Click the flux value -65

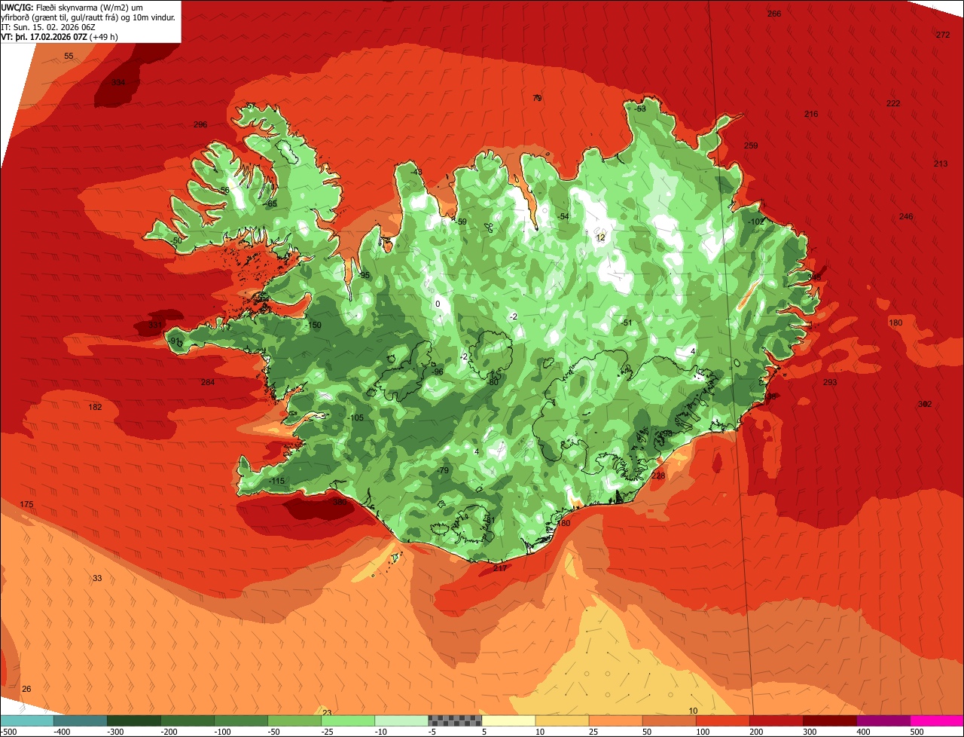pos(272,203)
